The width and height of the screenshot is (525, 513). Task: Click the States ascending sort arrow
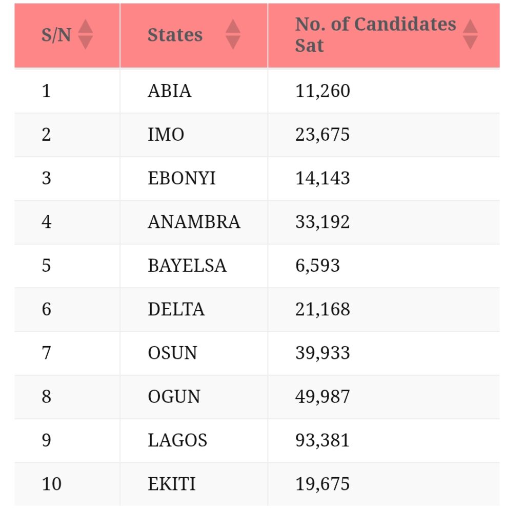(233, 26)
